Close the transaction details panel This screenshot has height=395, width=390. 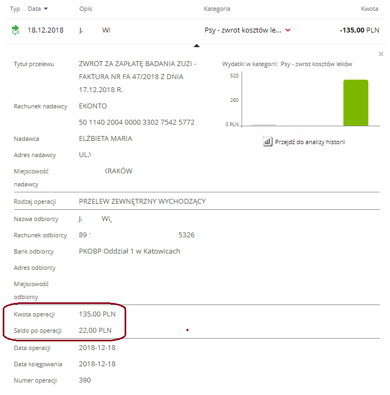click(381, 54)
